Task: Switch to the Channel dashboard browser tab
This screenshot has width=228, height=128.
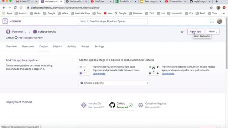Action: tap(175, 1)
